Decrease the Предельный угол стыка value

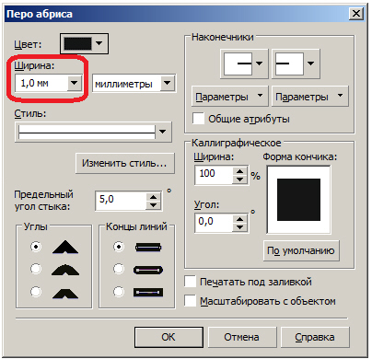point(154,205)
